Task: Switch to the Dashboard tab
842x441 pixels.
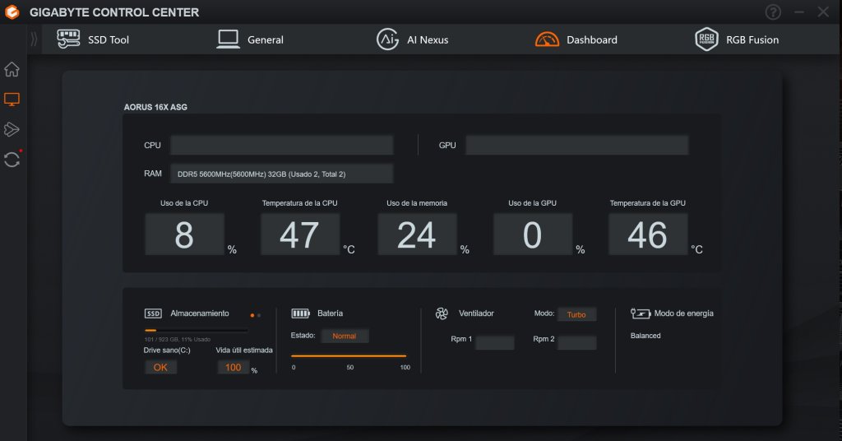Action: (576, 39)
